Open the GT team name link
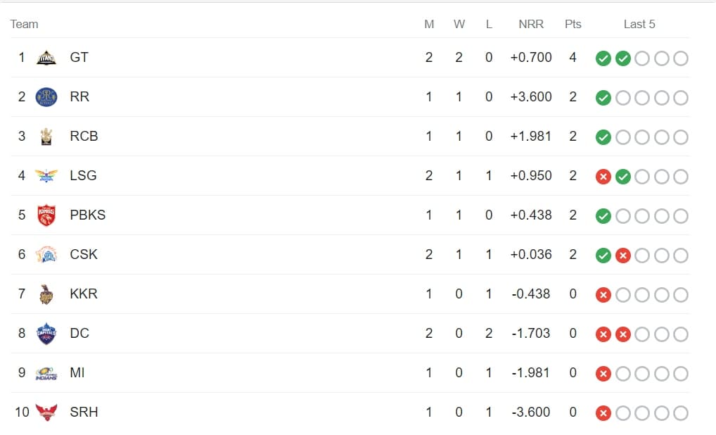The height and width of the screenshot is (435, 716). click(x=79, y=58)
